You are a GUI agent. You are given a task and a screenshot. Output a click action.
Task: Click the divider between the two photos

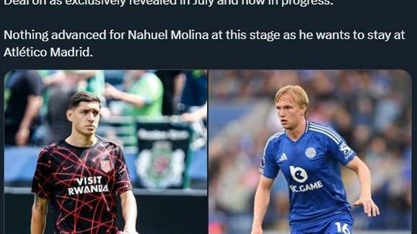click(208, 152)
